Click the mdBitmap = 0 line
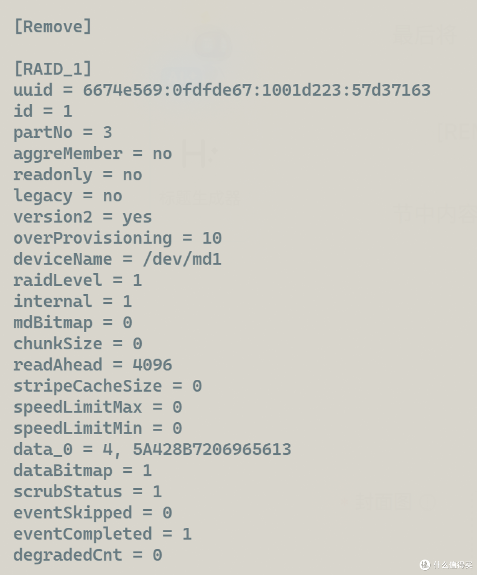This screenshot has width=477, height=575. pyautogui.click(x=73, y=323)
